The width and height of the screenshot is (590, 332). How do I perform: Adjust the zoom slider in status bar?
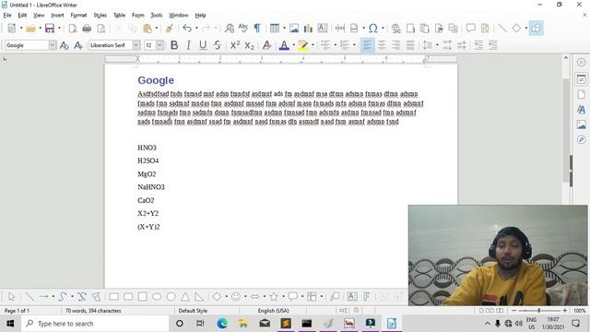(539, 311)
